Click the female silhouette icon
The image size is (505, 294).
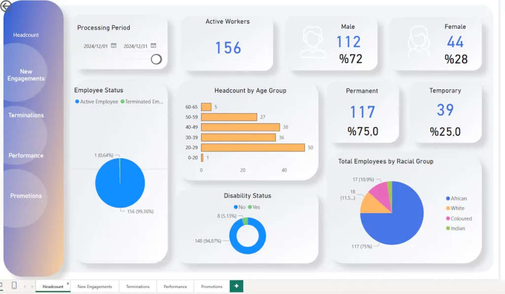[418, 43]
